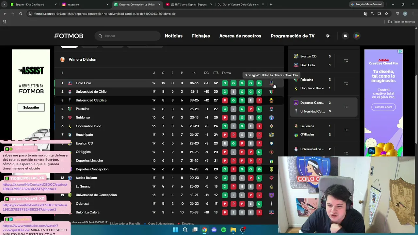Screen dimensions: 418x235
Task: Click the Subscribe newsletter button
Action: tap(31, 107)
